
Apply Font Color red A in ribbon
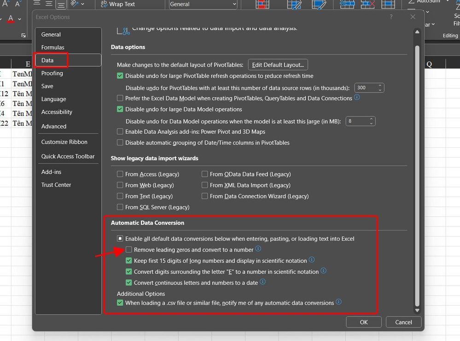pos(11,18)
